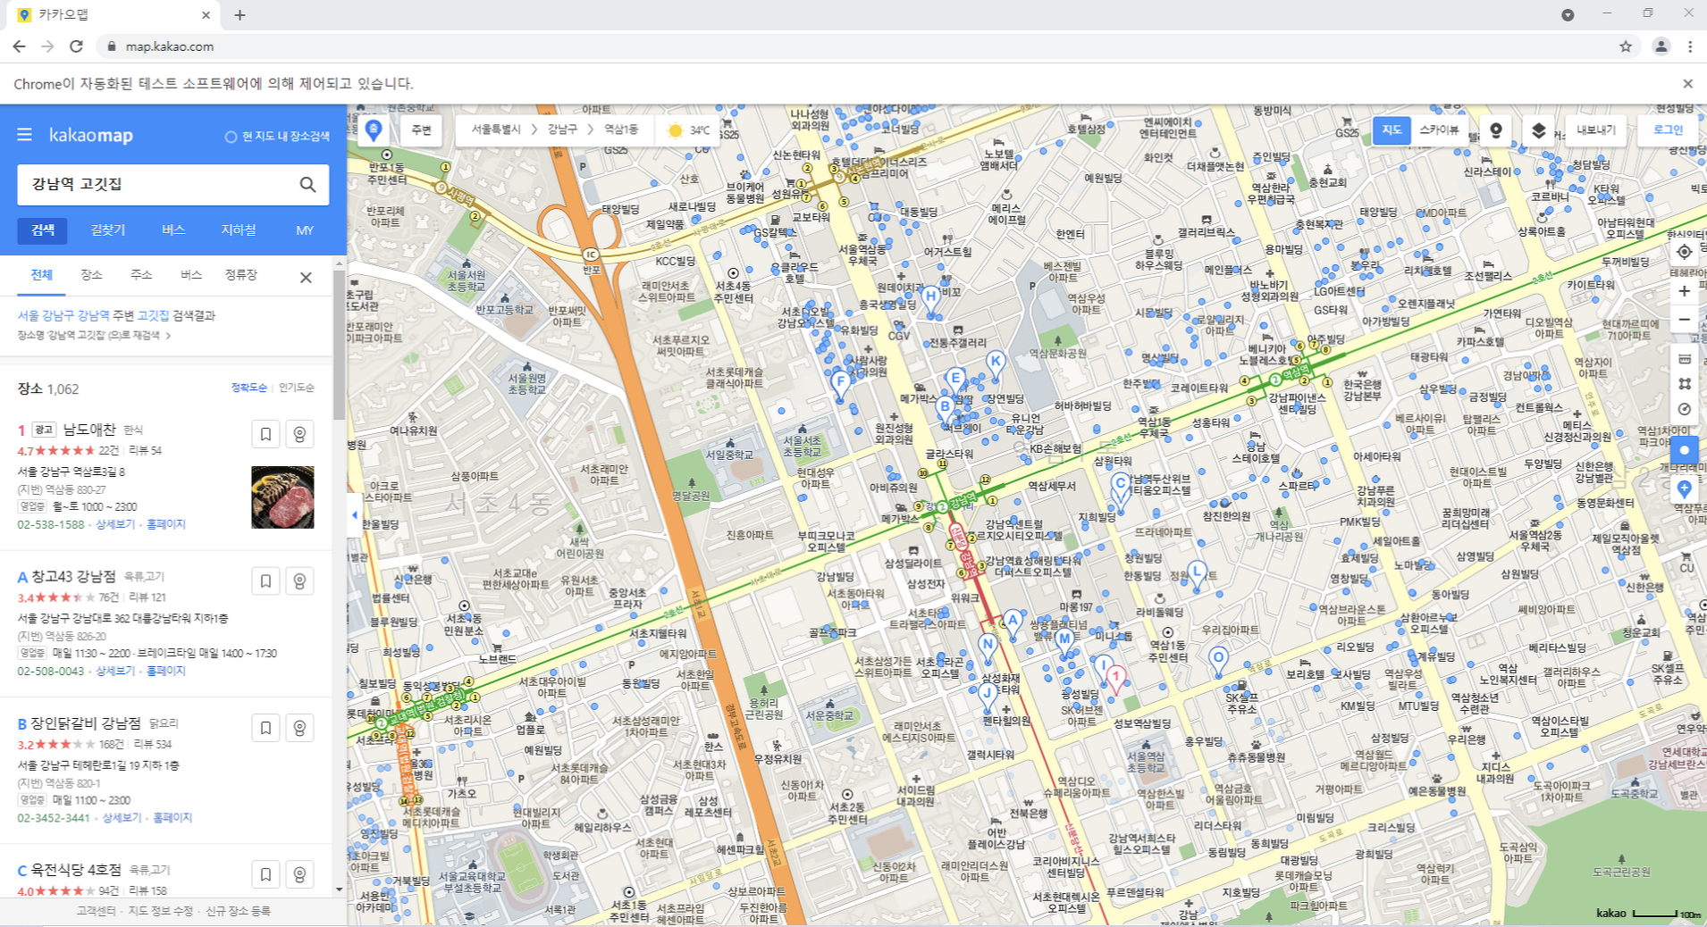Select the area measuring tool
The height and width of the screenshot is (927, 1707).
pos(1684,384)
